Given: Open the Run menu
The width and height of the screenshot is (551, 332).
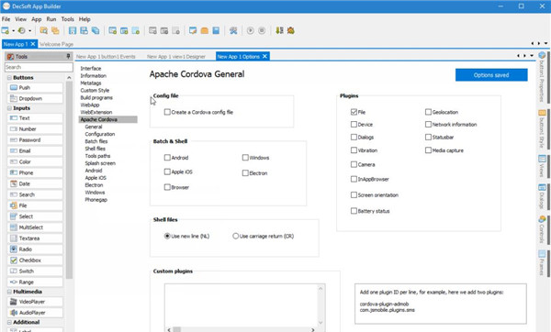Looking at the screenshot, I should [x=51, y=19].
